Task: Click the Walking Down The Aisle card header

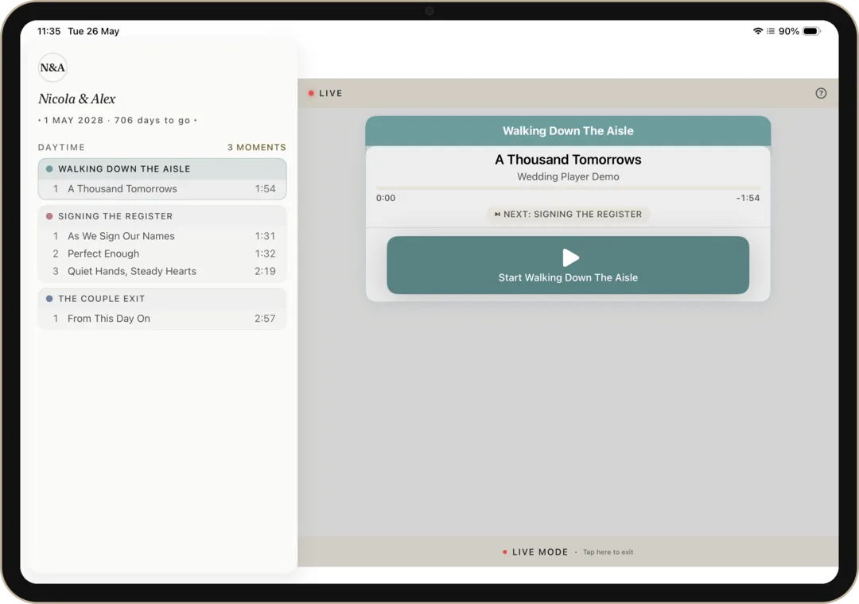Action: 568,131
